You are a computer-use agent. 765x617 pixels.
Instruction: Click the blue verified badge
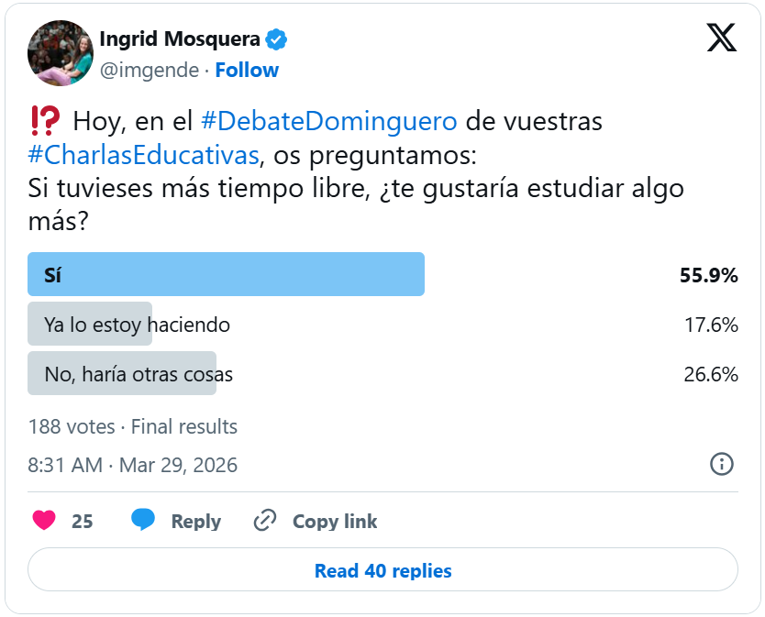[x=276, y=39]
